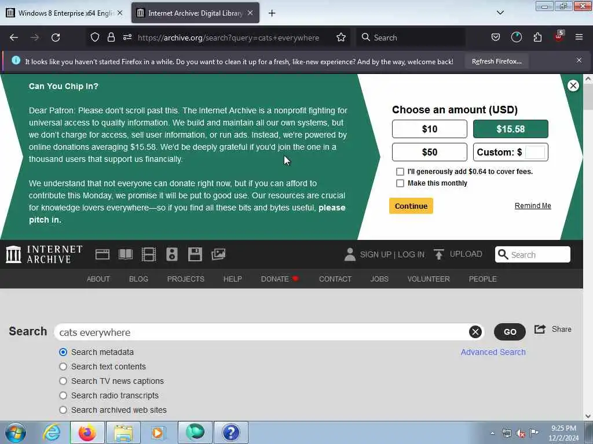593x444 pixels.
Task: Click the SIGN UP | LOG IN text link
Action: 392,254
